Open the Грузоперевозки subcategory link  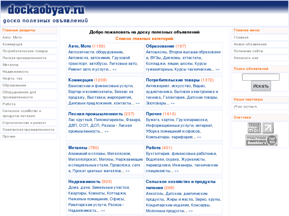point(192,120)
